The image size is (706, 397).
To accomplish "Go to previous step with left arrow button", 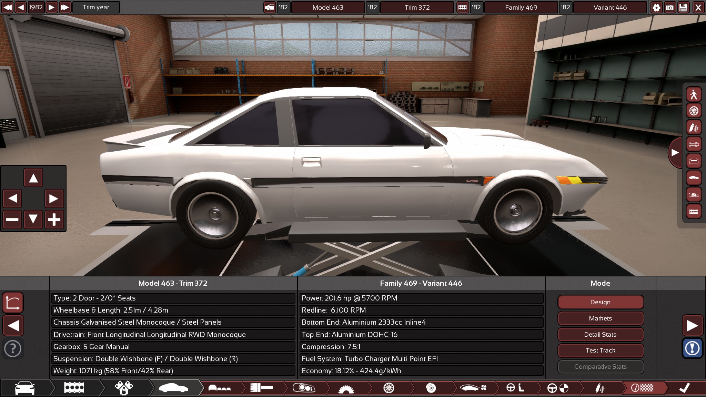I will click(13, 325).
